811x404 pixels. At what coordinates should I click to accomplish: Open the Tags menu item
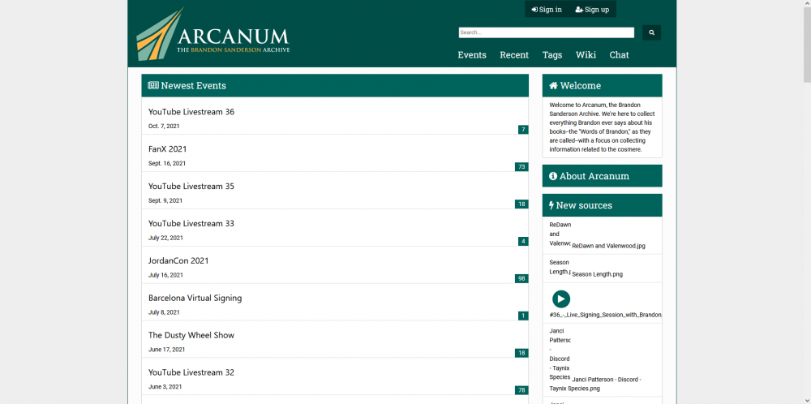[x=551, y=55]
